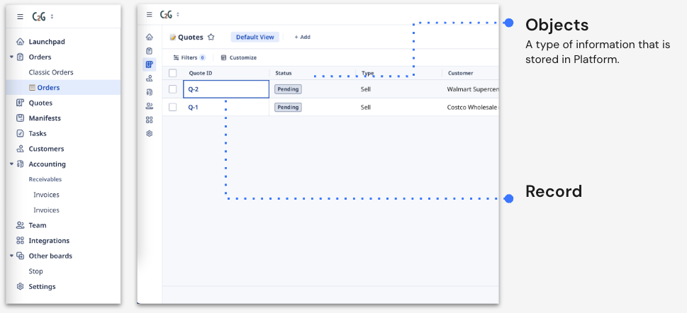Click the Quotes board title
The width and height of the screenshot is (687, 313).
tap(191, 38)
